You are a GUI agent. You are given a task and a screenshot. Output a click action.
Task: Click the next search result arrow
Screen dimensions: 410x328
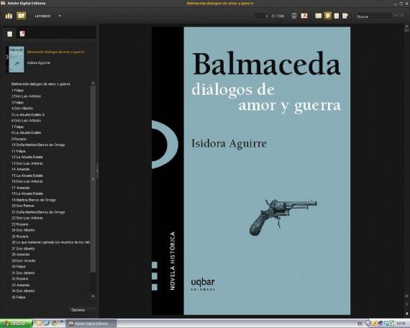[402, 16]
